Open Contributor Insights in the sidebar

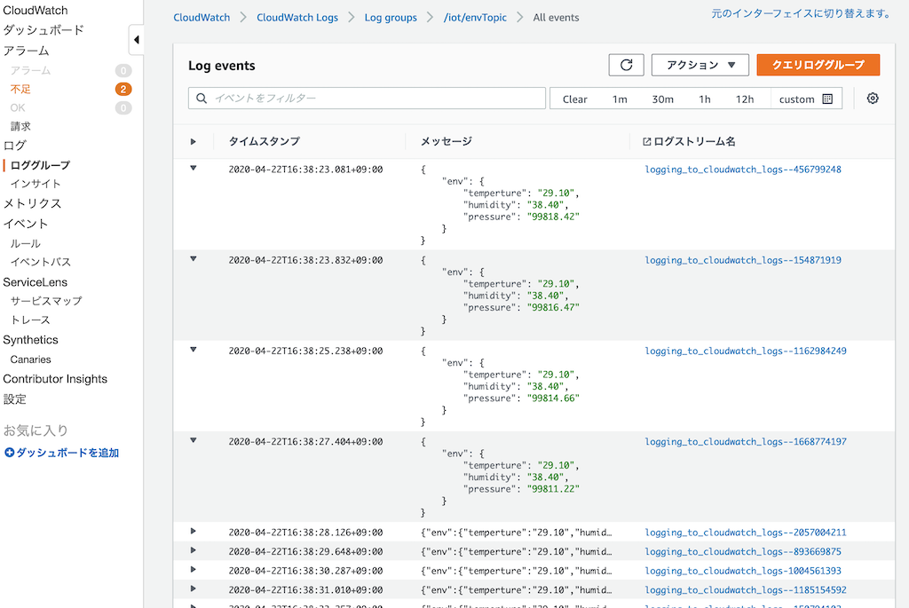55,379
